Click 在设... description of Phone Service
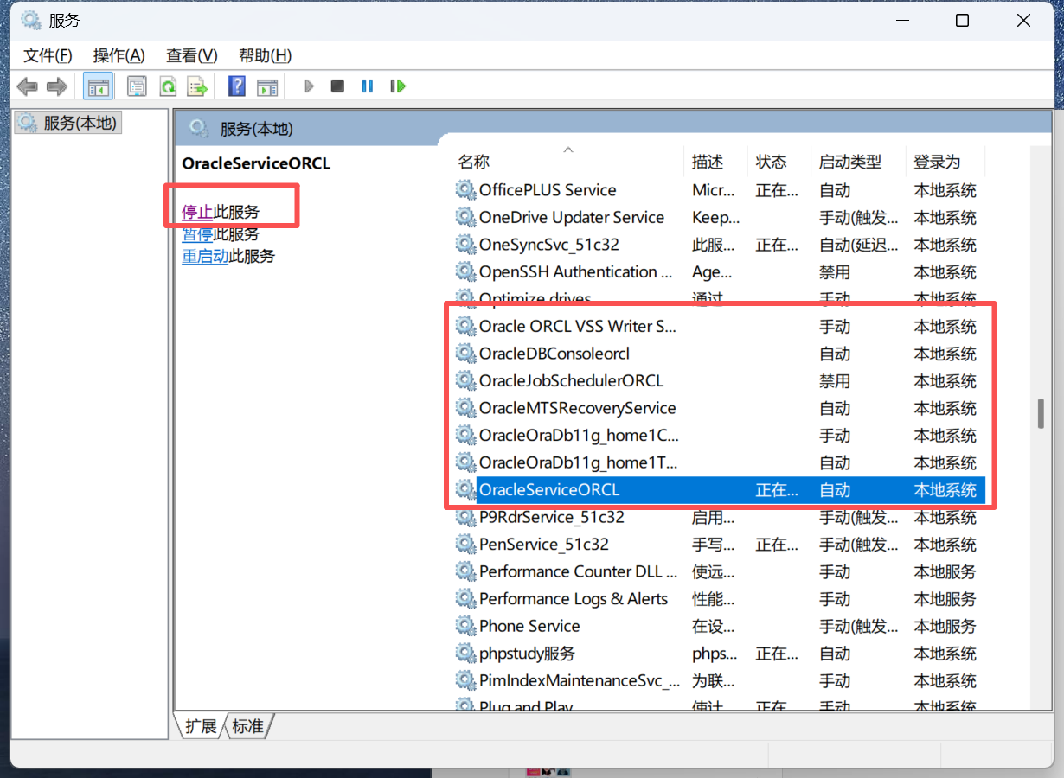The height and width of the screenshot is (778, 1064). [714, 626]
